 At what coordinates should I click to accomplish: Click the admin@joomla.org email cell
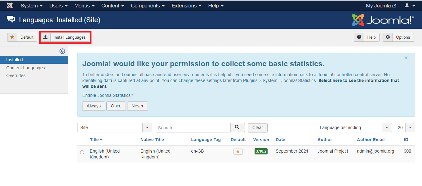[375, 151]
